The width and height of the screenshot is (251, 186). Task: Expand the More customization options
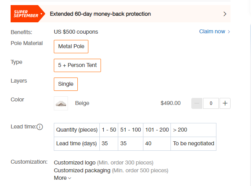click(x=62, y=178)
